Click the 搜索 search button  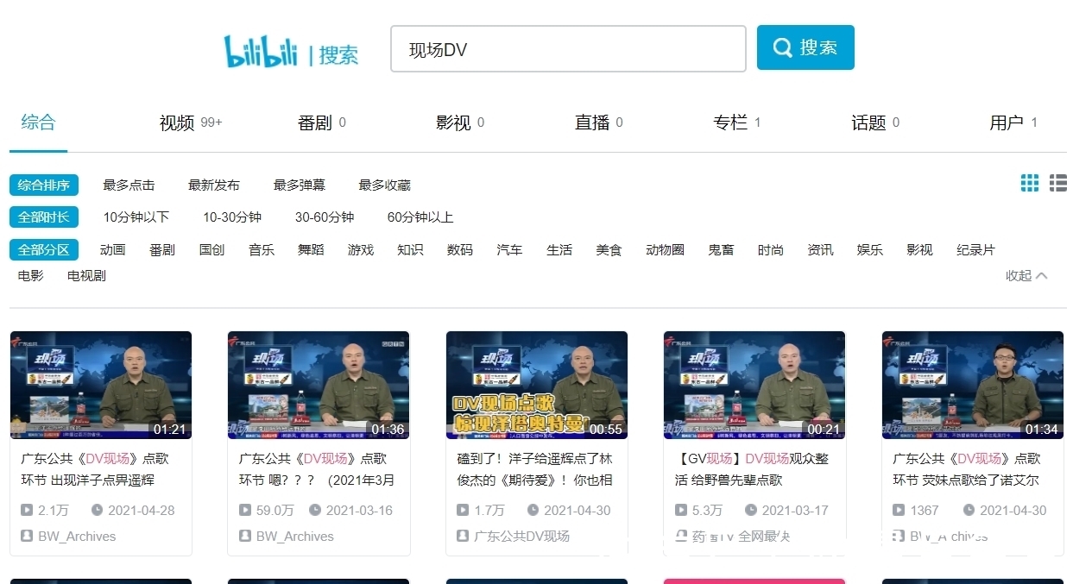pos(805,47)
